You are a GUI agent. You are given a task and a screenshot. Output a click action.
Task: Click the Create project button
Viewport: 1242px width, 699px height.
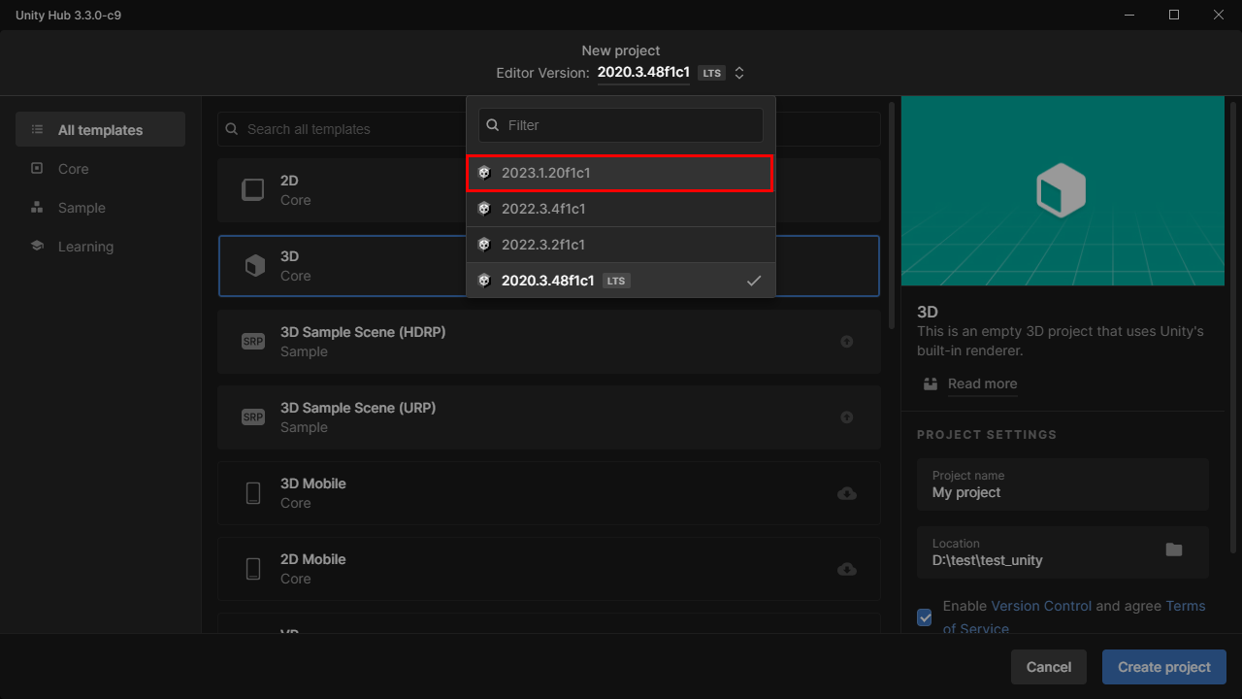[1163, 667]
